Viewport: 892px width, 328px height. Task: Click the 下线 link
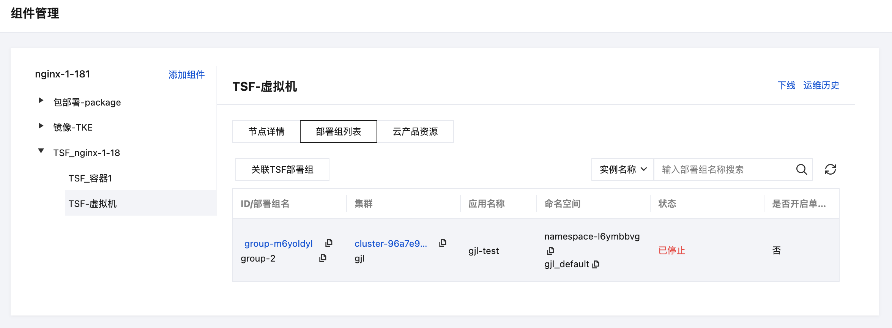tap(786, 85)
